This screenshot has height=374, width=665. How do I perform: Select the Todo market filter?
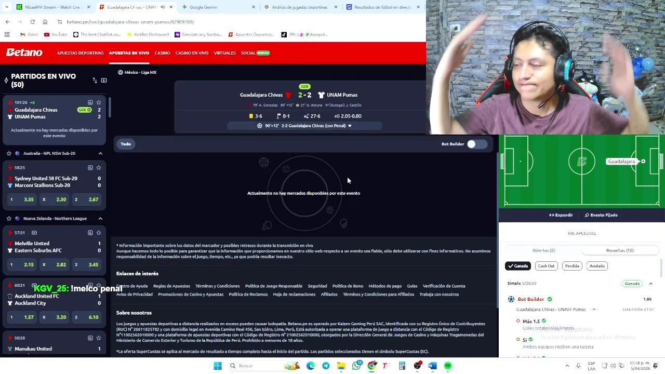coord(126,144)
